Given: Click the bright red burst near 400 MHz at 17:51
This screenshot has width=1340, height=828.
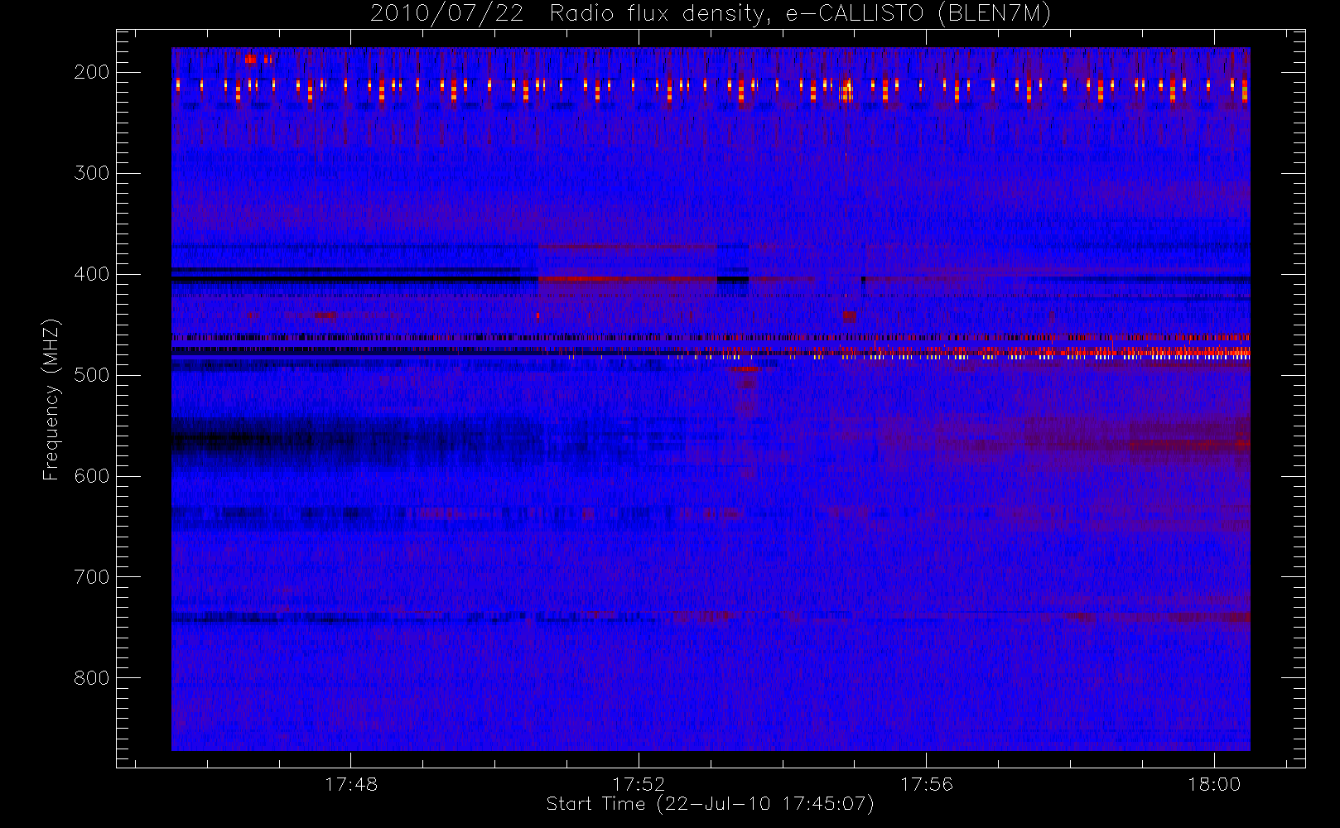Looking at the screenshot, I should 627,279.
